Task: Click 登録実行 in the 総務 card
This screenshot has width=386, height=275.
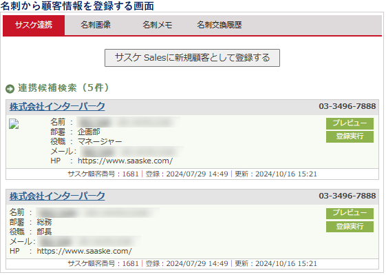Action: coord(350,227)
